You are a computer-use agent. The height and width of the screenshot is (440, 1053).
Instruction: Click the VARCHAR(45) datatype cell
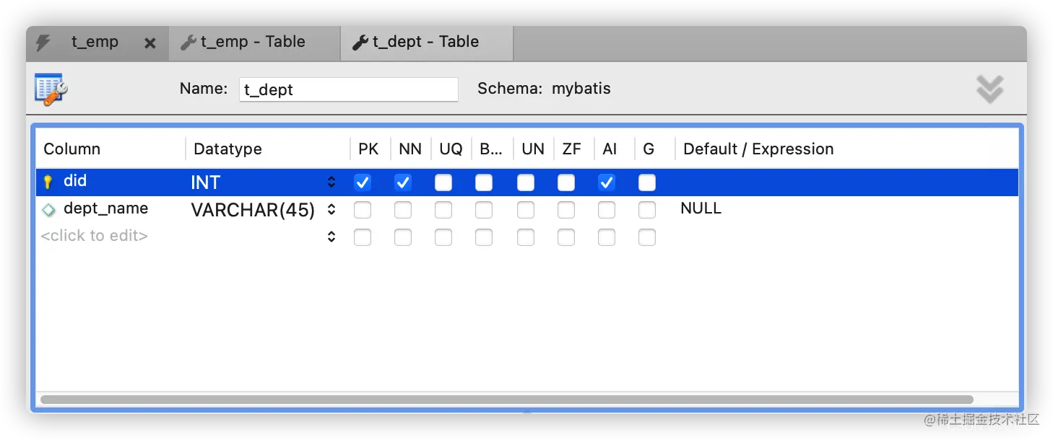coord(253,210)
